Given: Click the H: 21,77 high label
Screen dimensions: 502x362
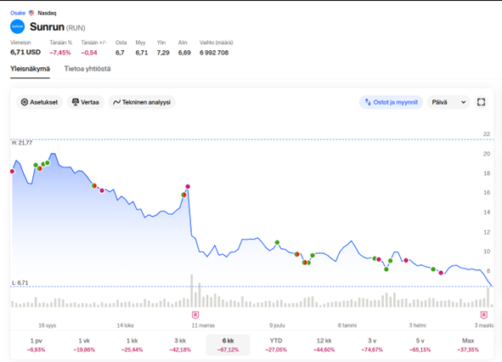Looking at the screenshot, I should [x=22, y=143].
